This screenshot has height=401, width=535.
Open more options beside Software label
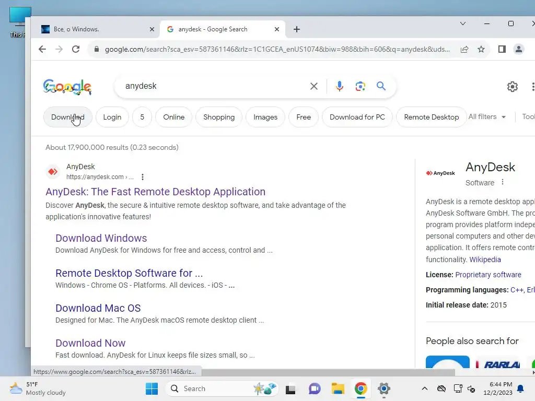[x=503, y=182]
